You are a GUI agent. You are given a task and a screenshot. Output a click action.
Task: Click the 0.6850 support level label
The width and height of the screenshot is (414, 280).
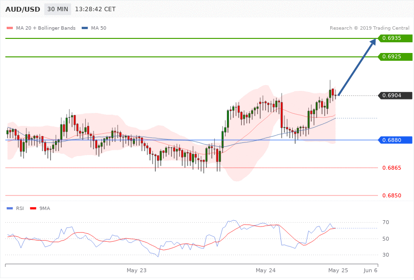392,195
